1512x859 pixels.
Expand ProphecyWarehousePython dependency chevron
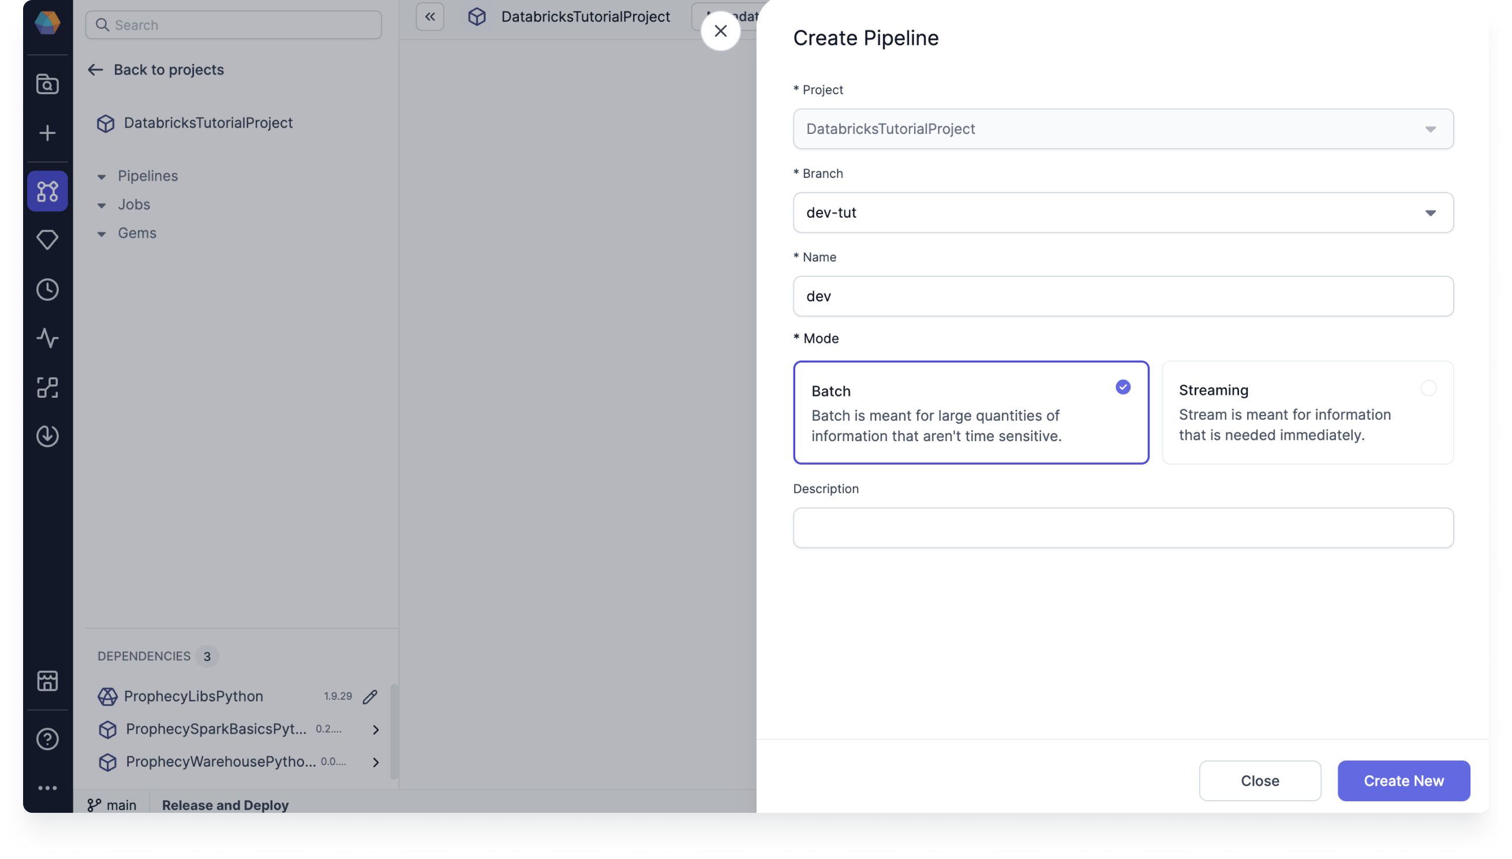pos(376,762)
